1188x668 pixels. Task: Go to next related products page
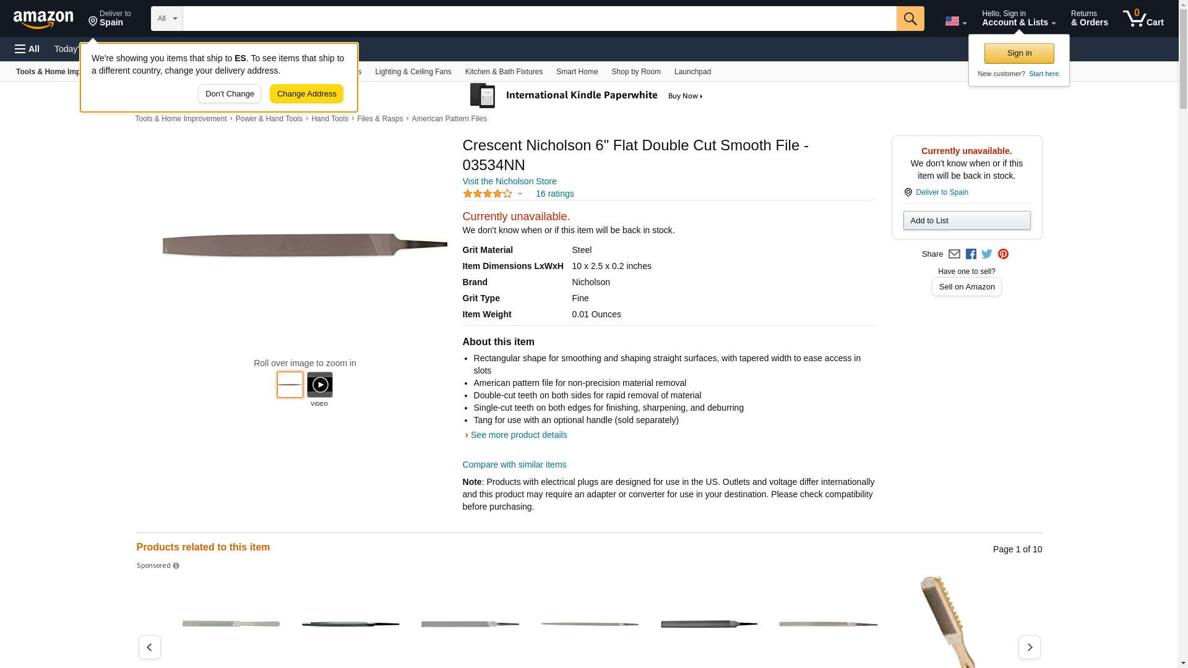1029,647
